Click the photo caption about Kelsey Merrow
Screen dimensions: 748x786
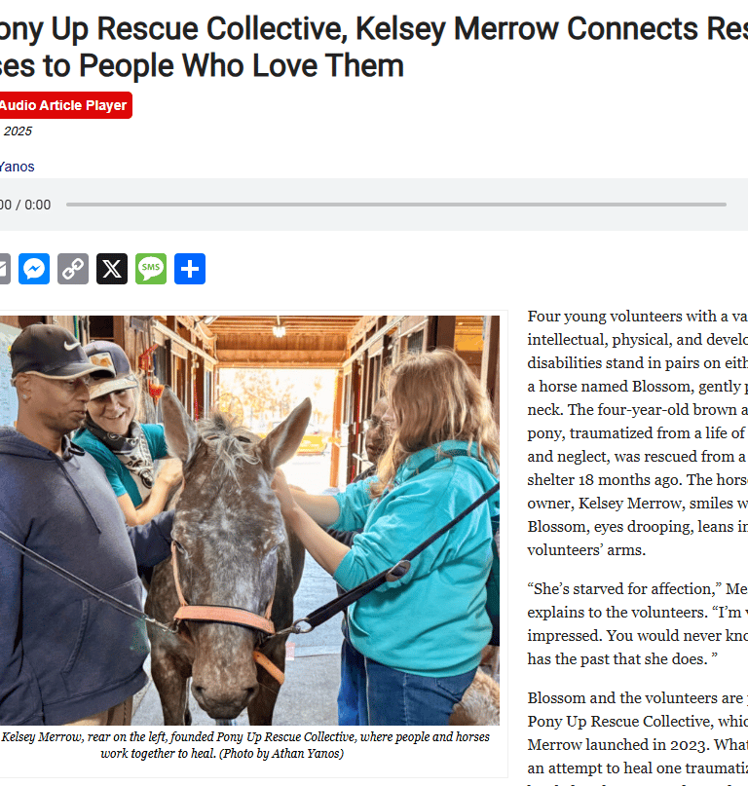(245, 745)
